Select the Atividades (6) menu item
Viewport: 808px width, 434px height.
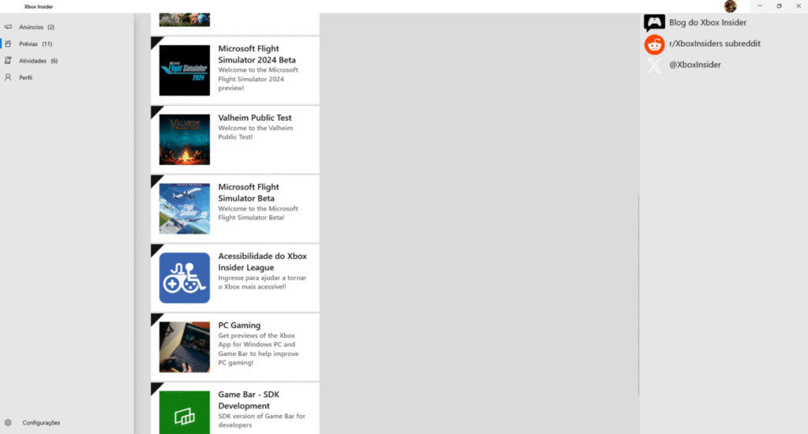pyautogui.click(x=38, y=61)
